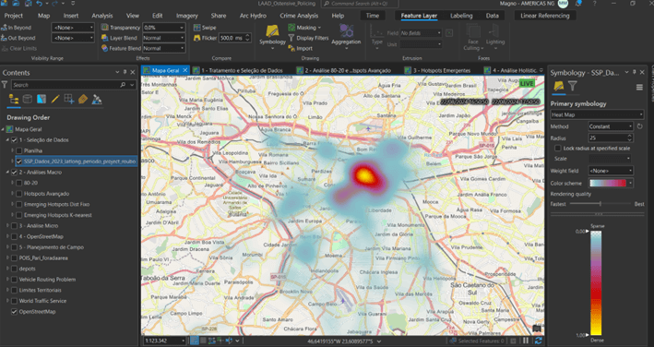Expand the '3 - Análise Micro' group
The height and width of the screenshot is (347, 654).
coord(7,225)
